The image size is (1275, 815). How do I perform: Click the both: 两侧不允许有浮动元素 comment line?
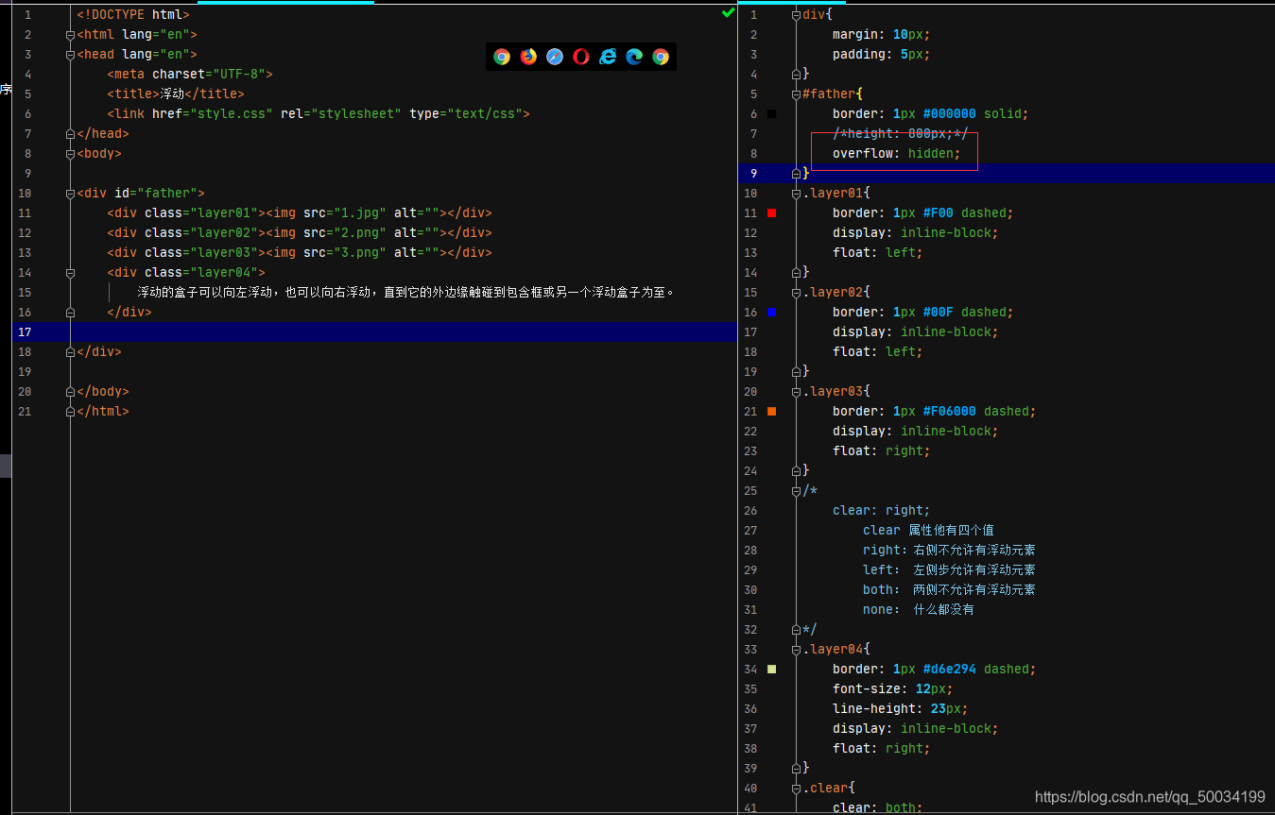pyautogui.click(x=949, y=590)
